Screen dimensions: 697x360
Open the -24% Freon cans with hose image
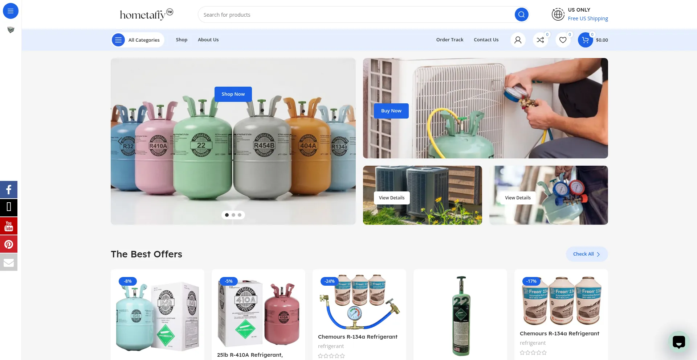359,302
